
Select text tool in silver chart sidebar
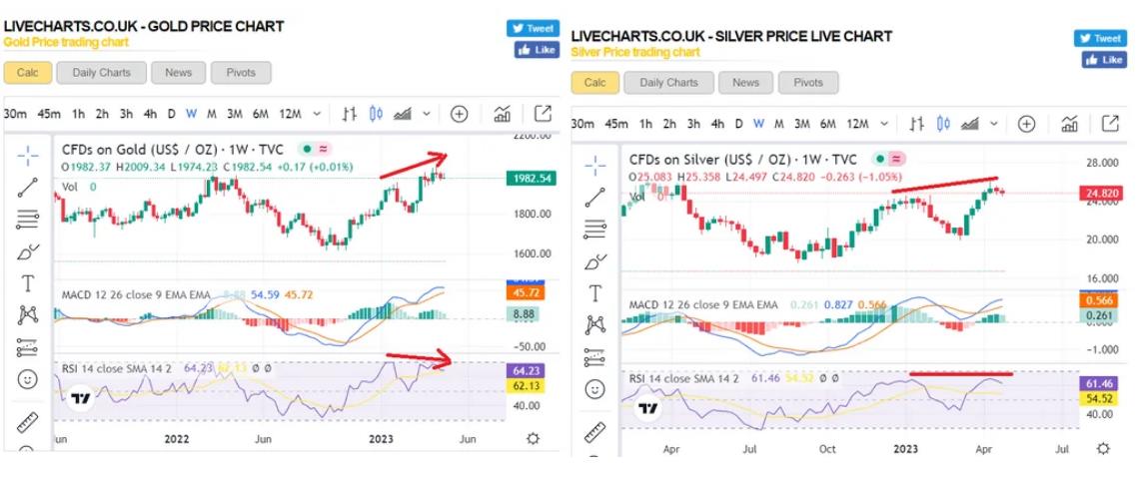click(x=595, y=293)
